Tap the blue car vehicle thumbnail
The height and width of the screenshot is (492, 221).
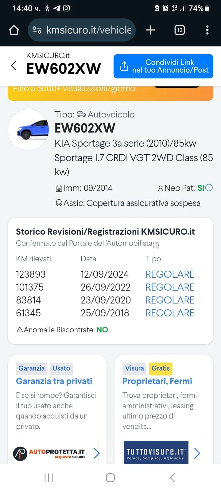(29, 129)
